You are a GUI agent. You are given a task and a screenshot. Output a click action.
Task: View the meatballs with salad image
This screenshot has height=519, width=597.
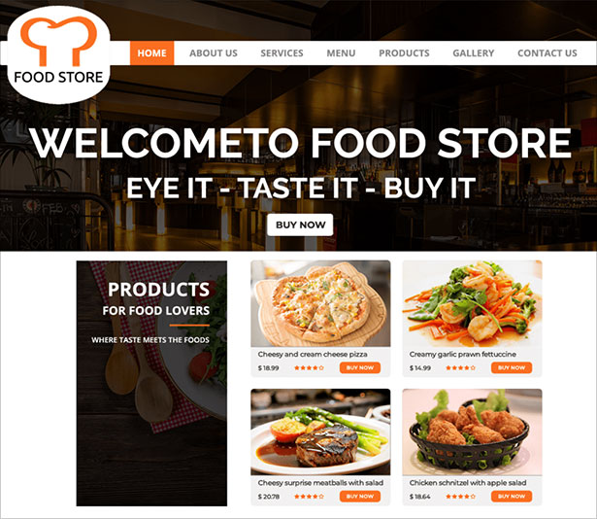[x=320, y=432]
